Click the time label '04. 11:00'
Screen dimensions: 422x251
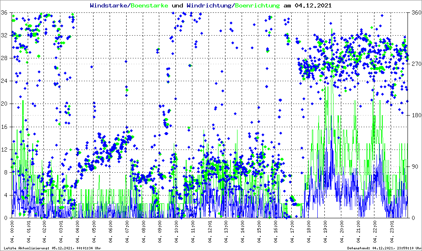[x=193, y=232]
